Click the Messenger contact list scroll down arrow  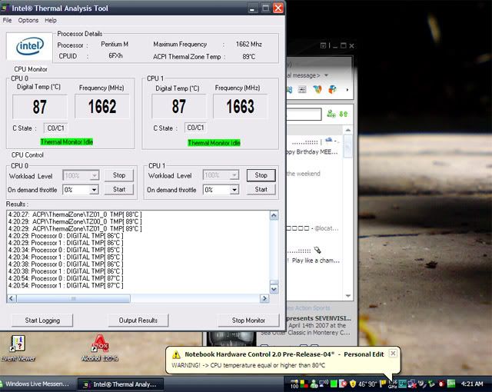(348, 296)
